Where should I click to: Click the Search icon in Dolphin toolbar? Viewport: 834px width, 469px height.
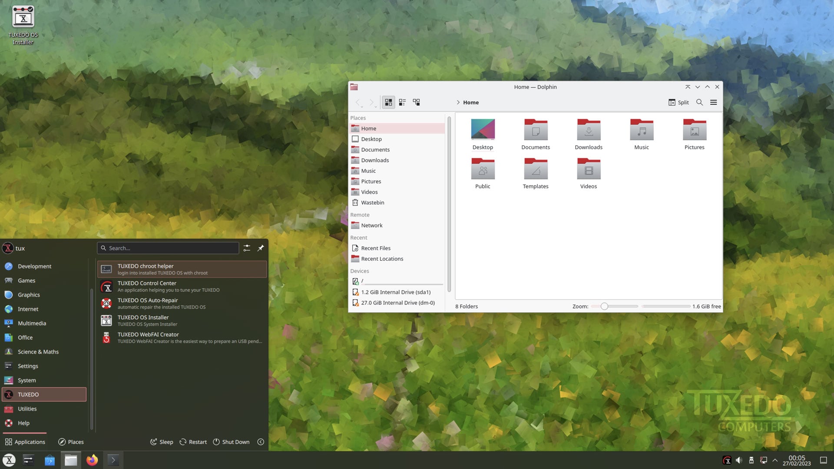(x=699, y=102)
